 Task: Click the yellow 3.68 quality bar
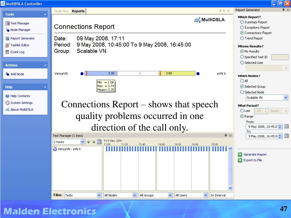click(x=177, y=74)
